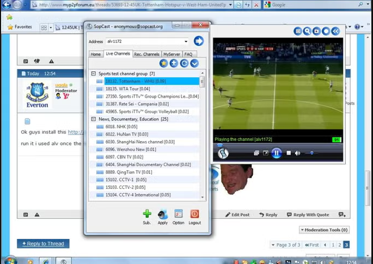
Task: Go to forum page 1
Action: tap(333, 245)
